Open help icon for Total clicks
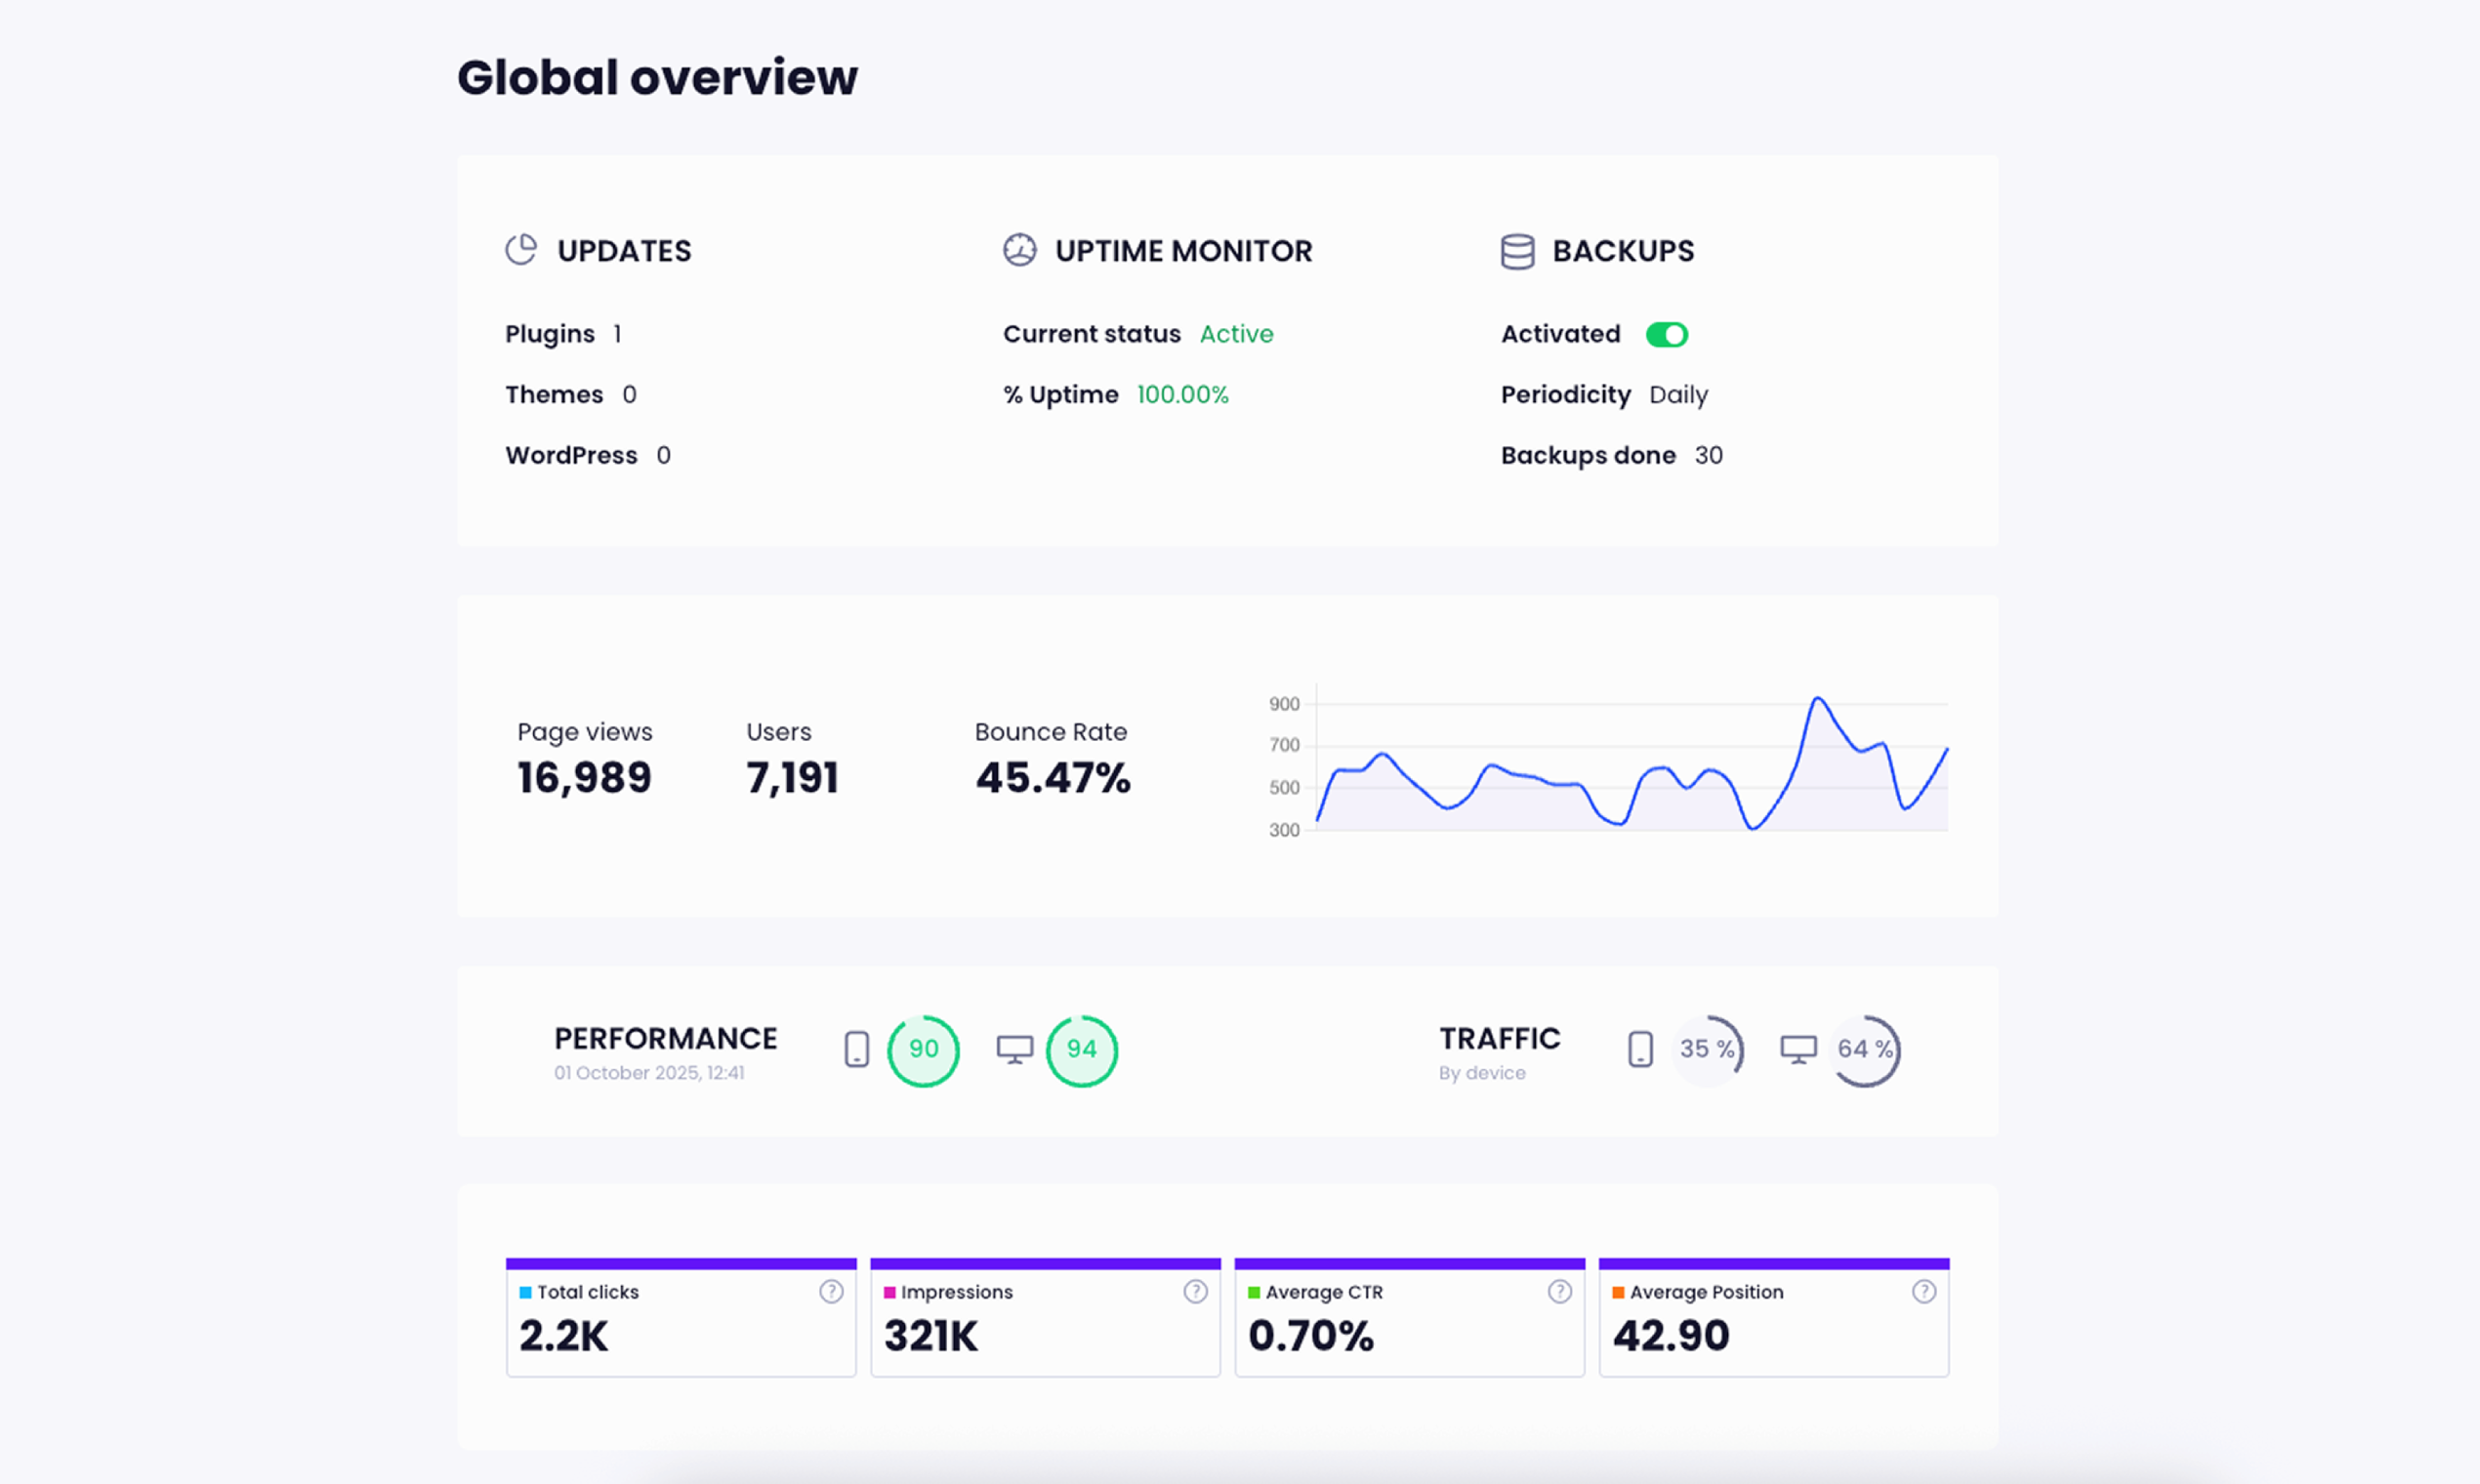The width and height of the screenshot is (2480, 1484). click(831, 1291)
